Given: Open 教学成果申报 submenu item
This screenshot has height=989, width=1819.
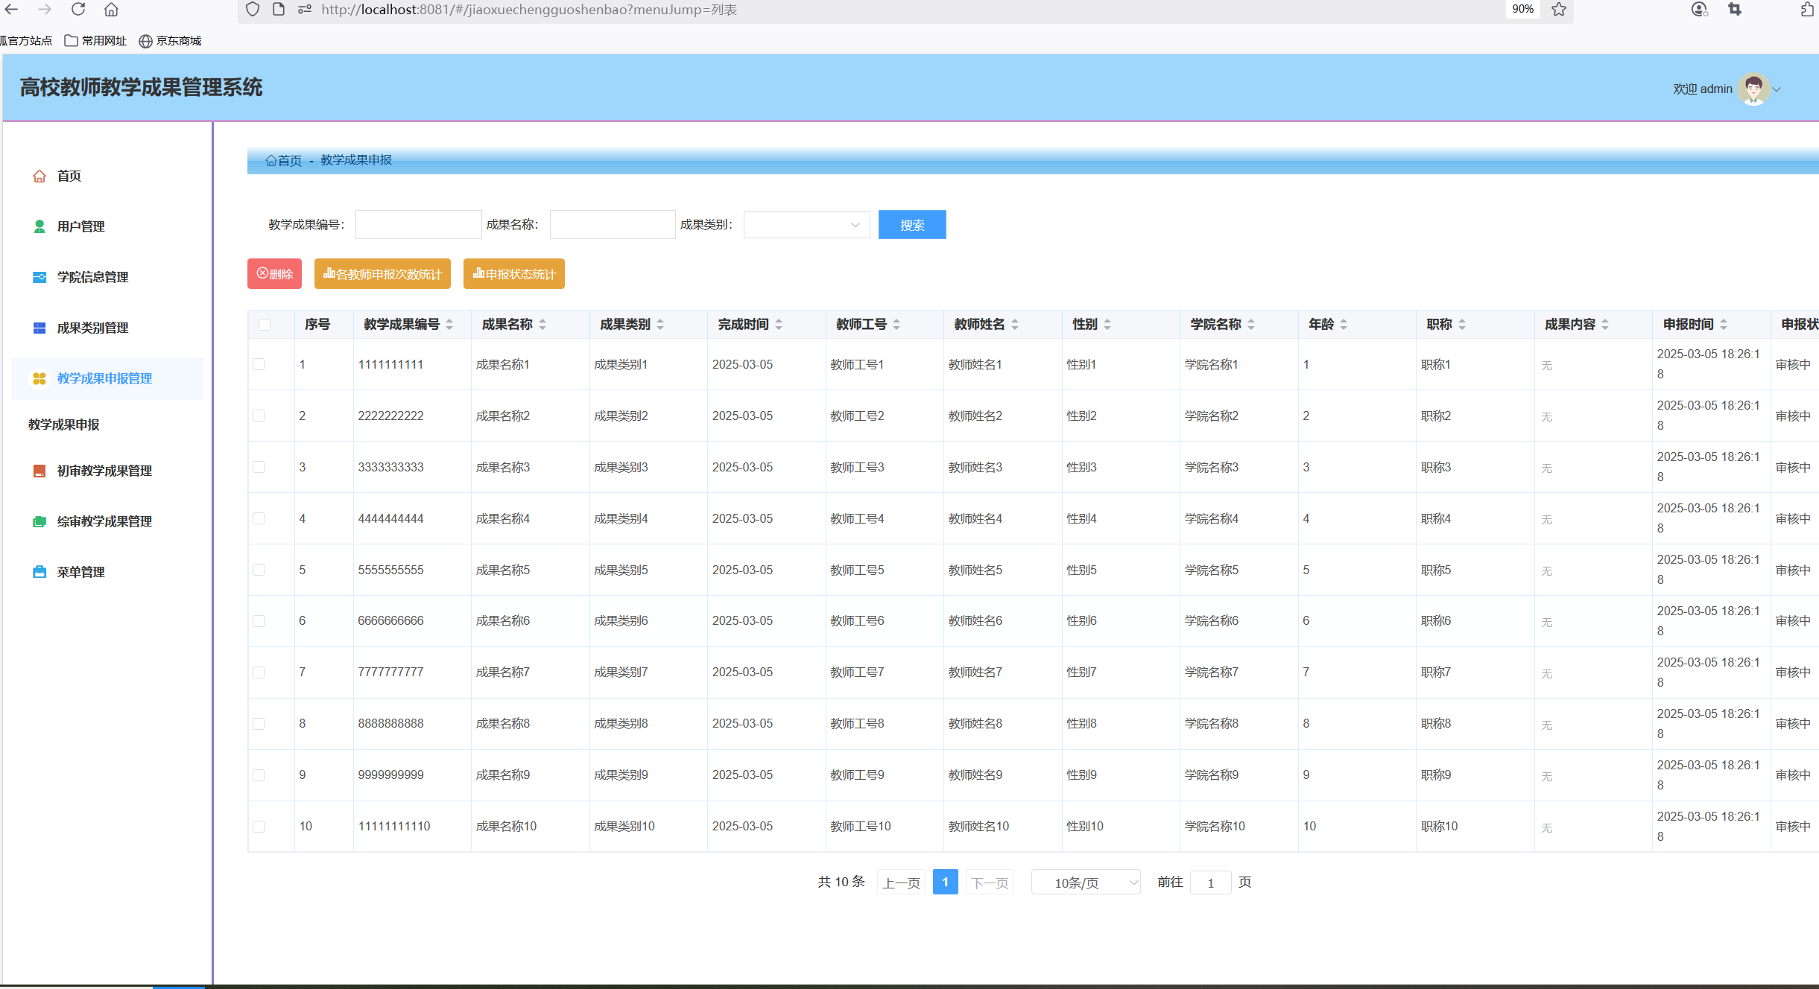Looking at the screenshot, I should [64, 424].
